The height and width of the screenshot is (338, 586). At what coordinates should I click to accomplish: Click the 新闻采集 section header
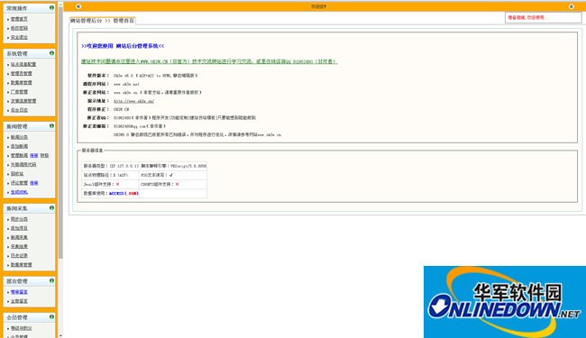click(29, 208)
